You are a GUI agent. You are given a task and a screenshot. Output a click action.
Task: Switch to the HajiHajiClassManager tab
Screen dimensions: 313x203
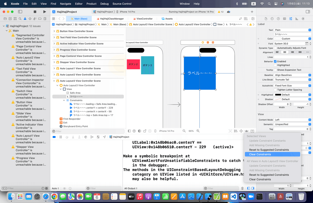[110, 19]
